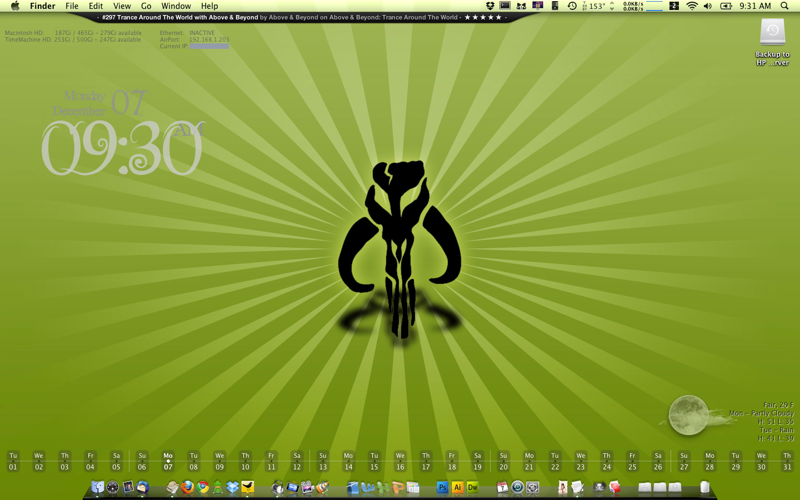Open the yellow bird Twitter client in dock
This screenshot has height=500, width=800.
(248, 487)
